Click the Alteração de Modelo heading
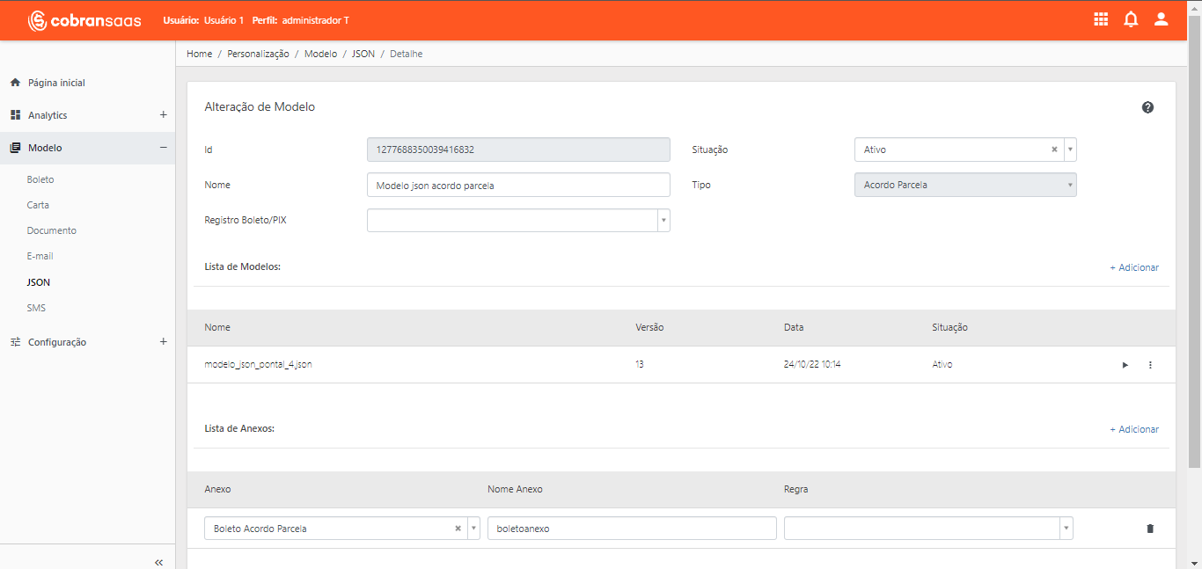 [260, 106]
